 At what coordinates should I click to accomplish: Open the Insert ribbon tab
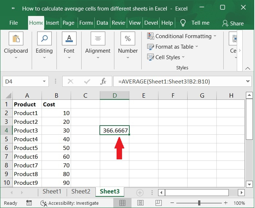tap(52, 23)
